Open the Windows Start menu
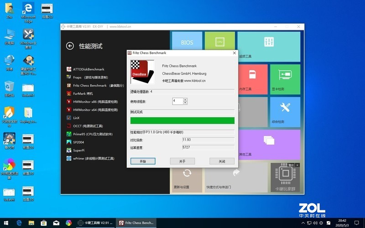 [6, 223]
